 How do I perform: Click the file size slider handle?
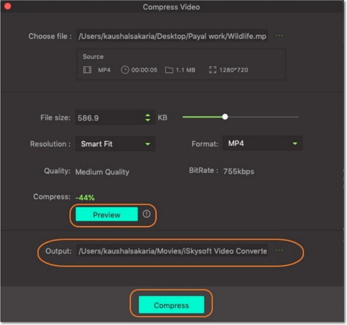[225, 117]
